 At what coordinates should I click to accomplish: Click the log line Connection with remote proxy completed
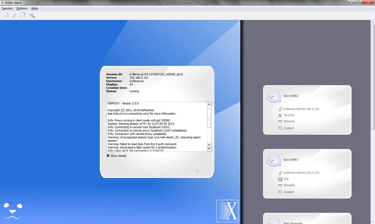(x=137, y=134)
